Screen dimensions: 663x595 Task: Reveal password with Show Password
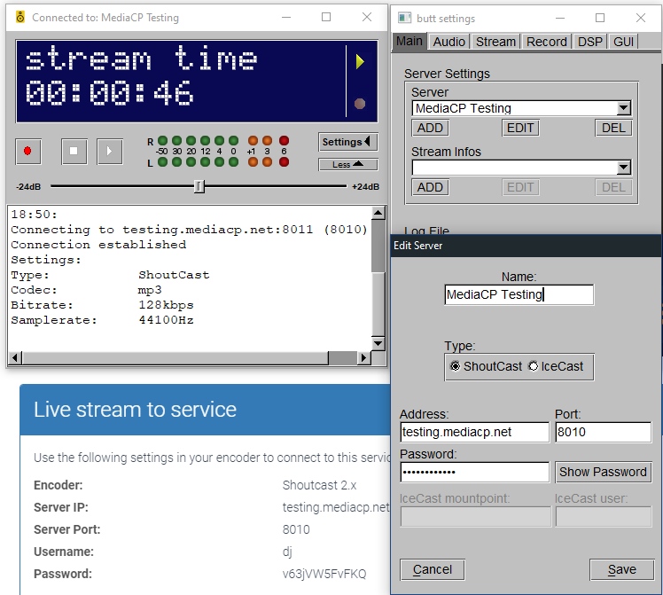pyautogui.click(x=603, y=472)
